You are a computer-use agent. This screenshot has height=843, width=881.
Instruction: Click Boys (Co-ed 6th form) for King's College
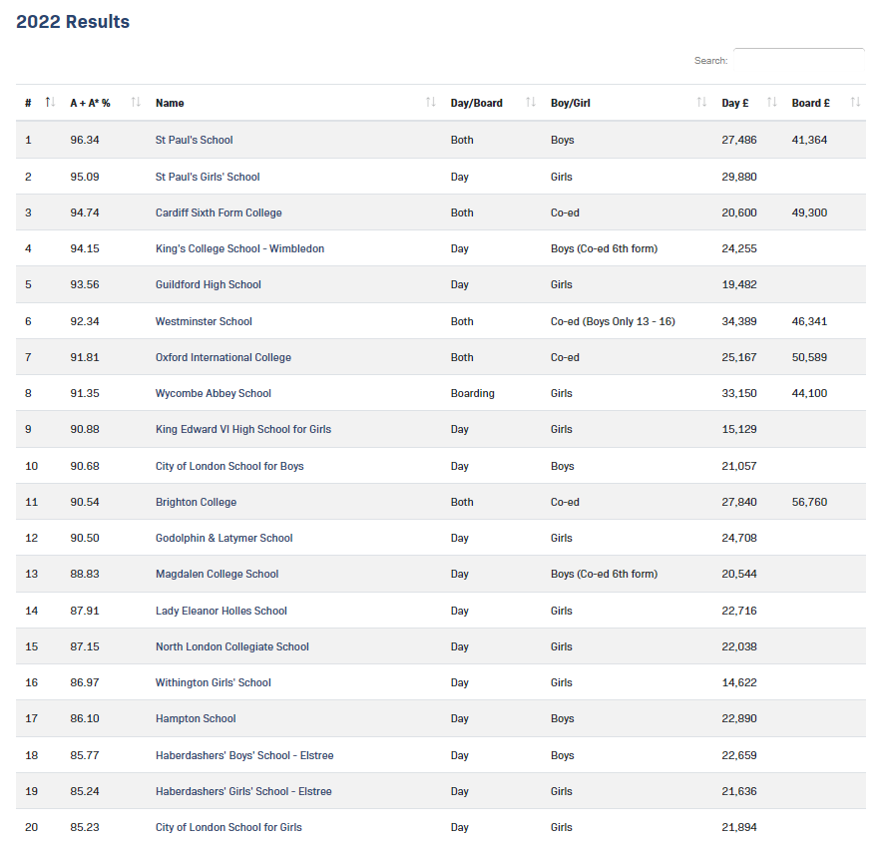coord(604,248)
